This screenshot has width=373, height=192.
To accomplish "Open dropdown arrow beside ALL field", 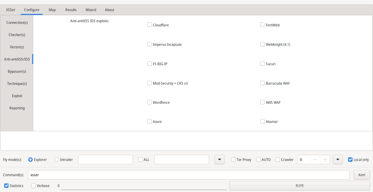I will pos(220,160).
